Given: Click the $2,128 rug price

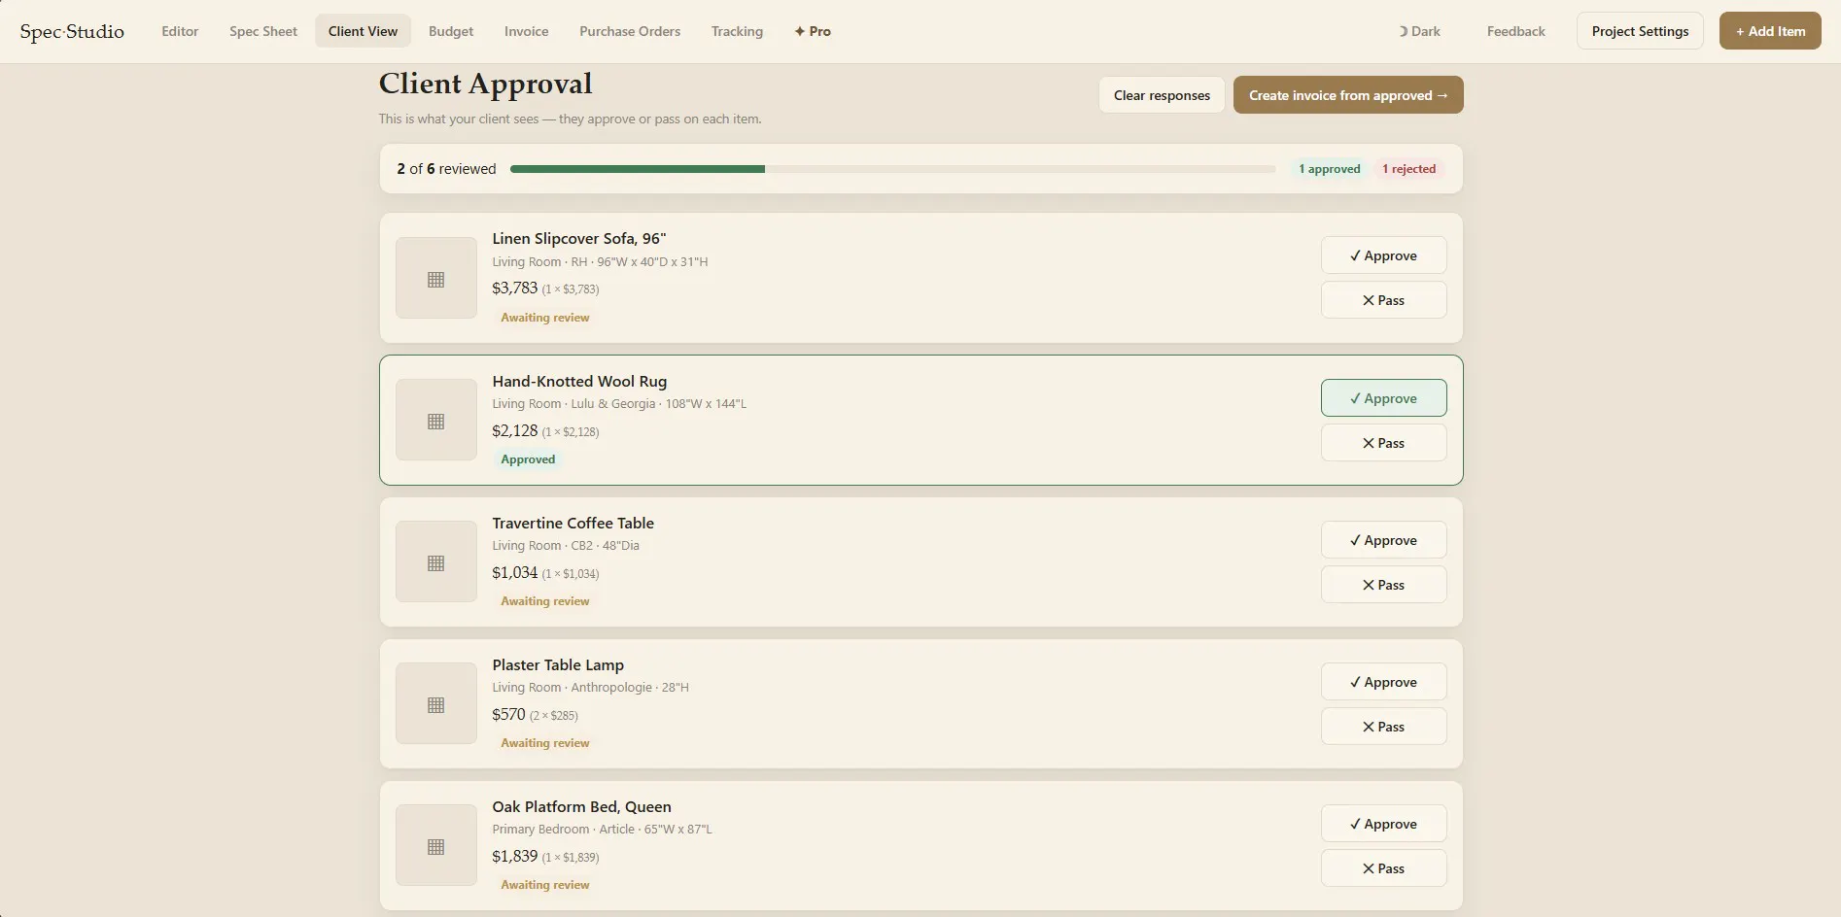Looking at the screenshot, I should pyautogui.click(x=514, y=430).
